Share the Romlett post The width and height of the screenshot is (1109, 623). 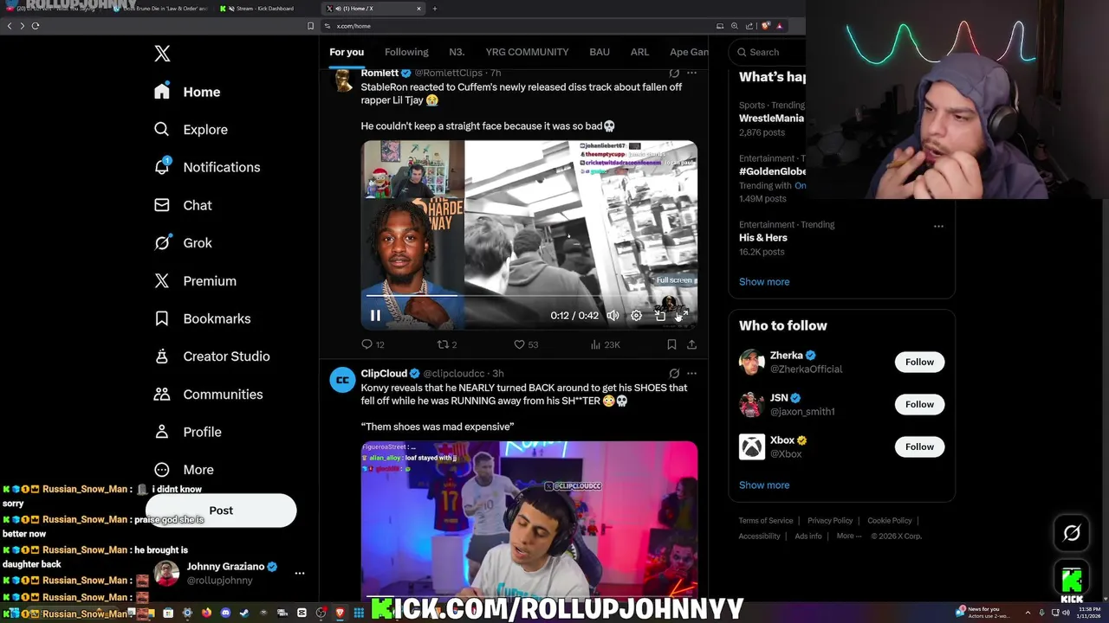click(x=691, y=344)
